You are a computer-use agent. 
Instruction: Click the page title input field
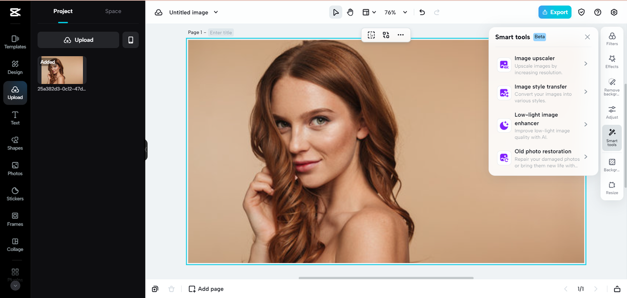click(x=221, y=32)
